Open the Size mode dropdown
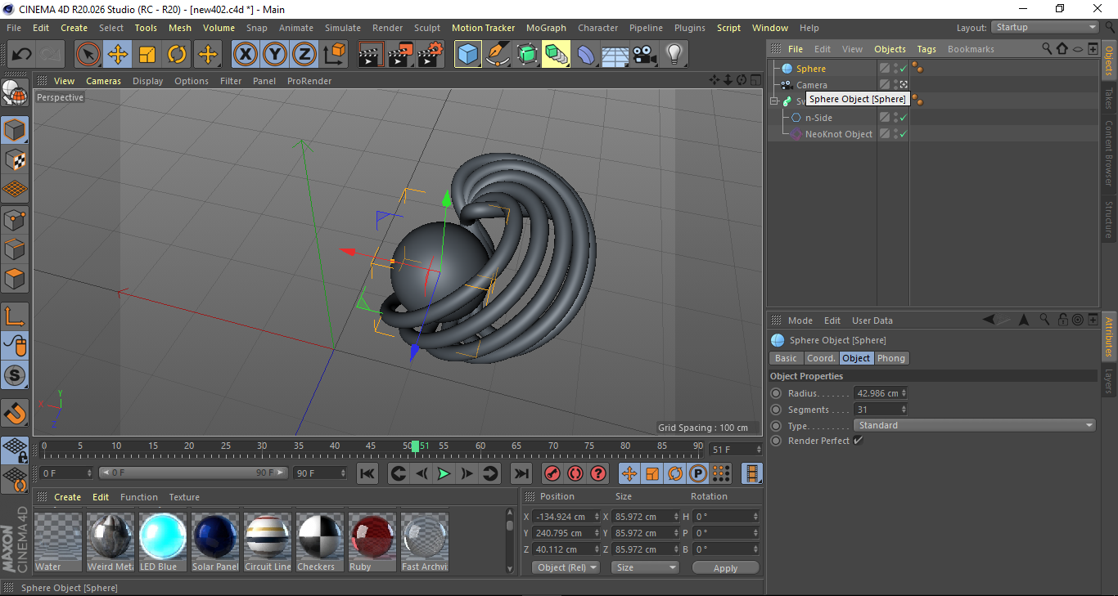The height and width of the screenshot is (596, 1118). pyautogui.click(x=646, y=567)
